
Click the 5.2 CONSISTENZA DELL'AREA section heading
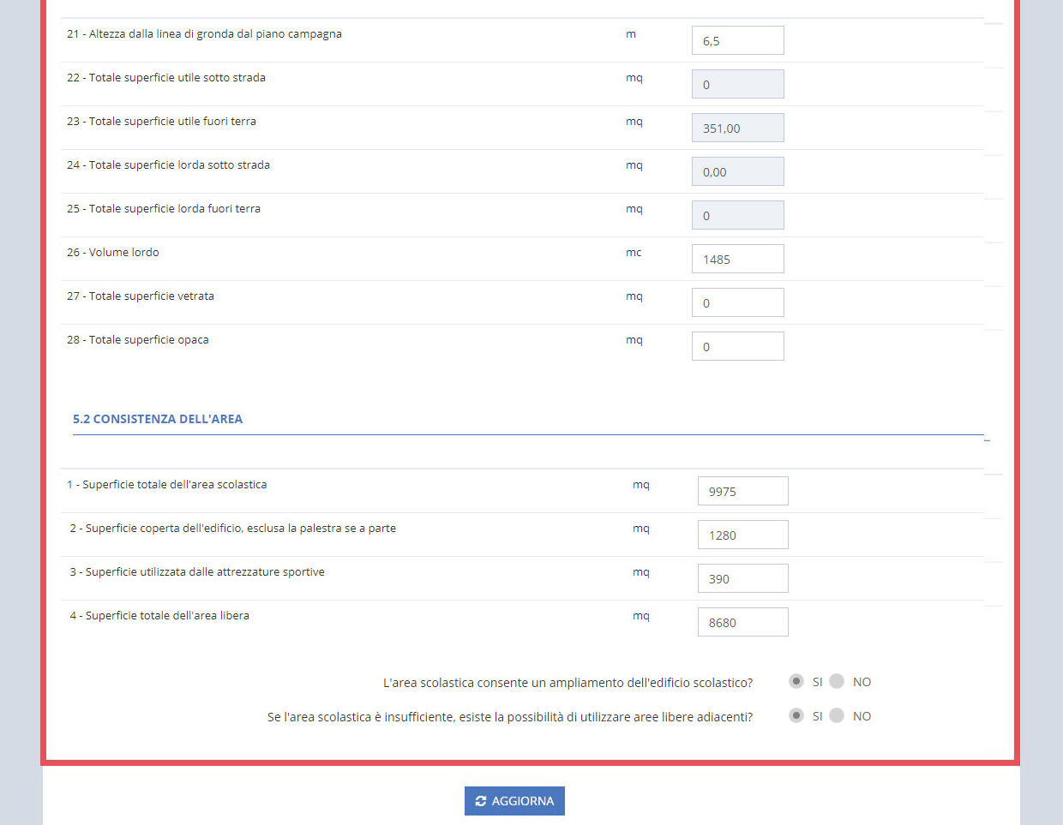pyautogui.click(x=158, y=419)
